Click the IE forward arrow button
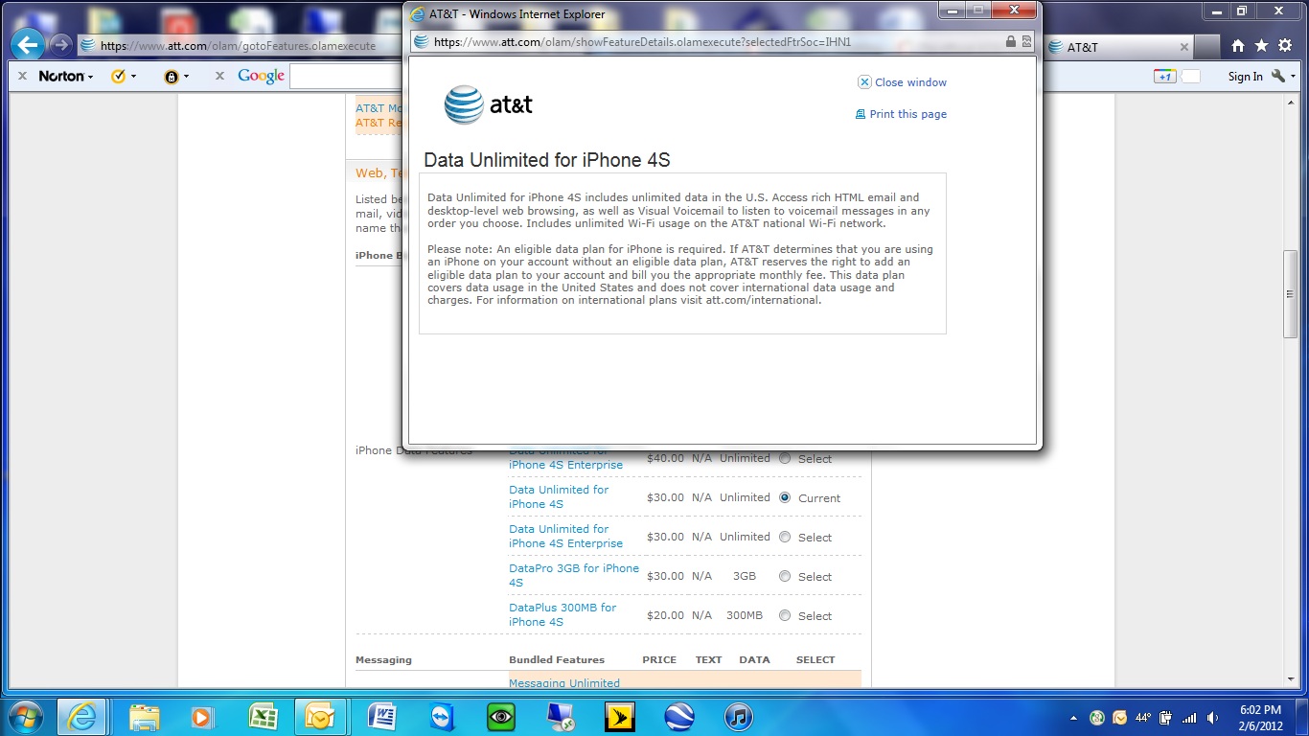 click(x=61, y=45)
